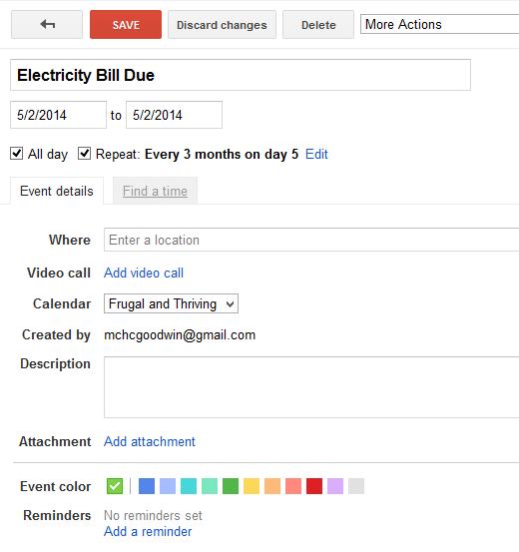Edit the repeat schedule
The width and height of the screenshot is (519, 552).
coord(316,154)
